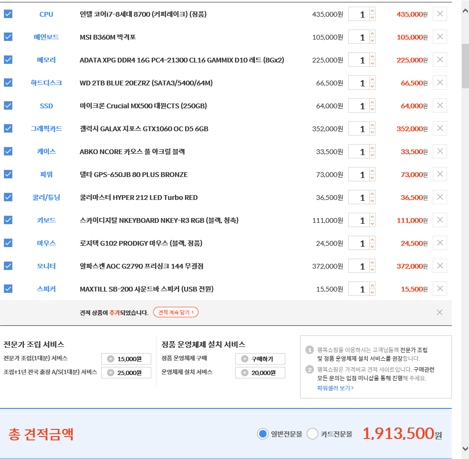The width and height of the screenshot is (469, 459).
Task: Add 전문가 조립 service for 15,000원
Action: 126,359
